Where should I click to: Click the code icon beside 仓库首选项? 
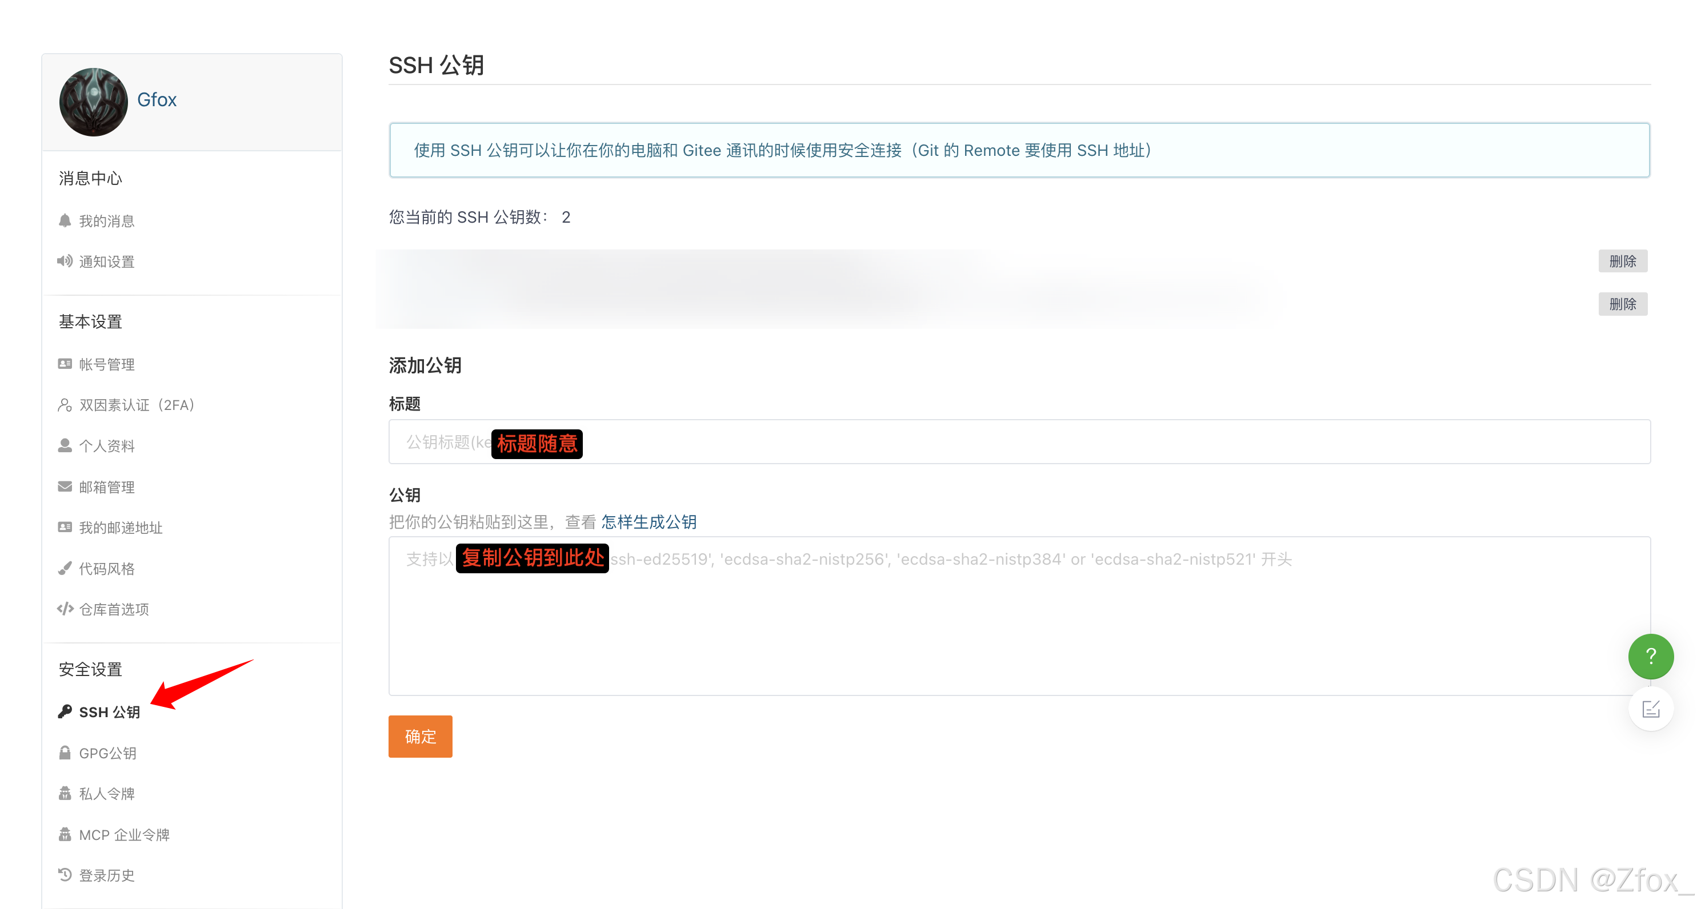pos(65,609)
